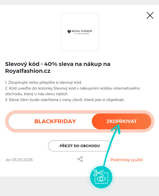Click the share icon
This screenshot has height=196, width=159.
click(x=80, y=159)
